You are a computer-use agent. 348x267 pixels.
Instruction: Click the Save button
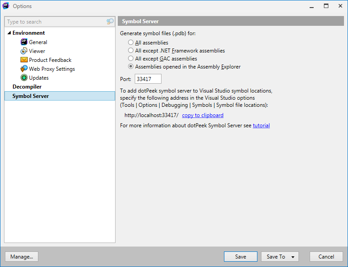tap(240, 257)
